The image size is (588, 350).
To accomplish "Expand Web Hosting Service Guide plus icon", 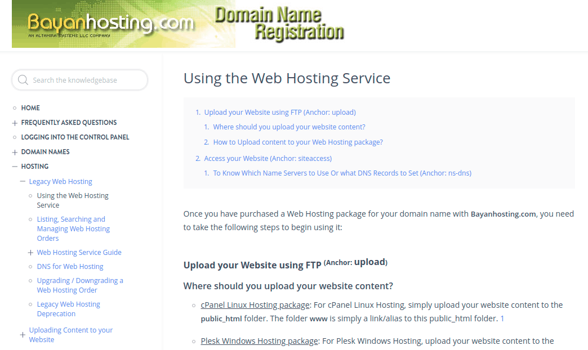I will (30, 253).
